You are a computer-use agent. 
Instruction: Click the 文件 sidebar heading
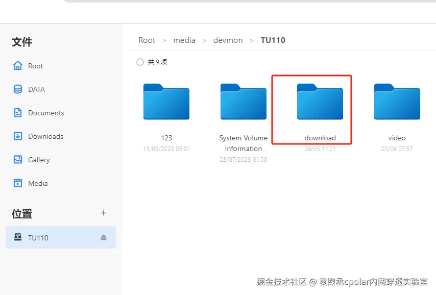pos(22,42)
